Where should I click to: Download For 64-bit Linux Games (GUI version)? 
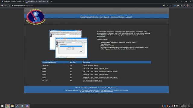pyautogui.click(x=95, y=74)
